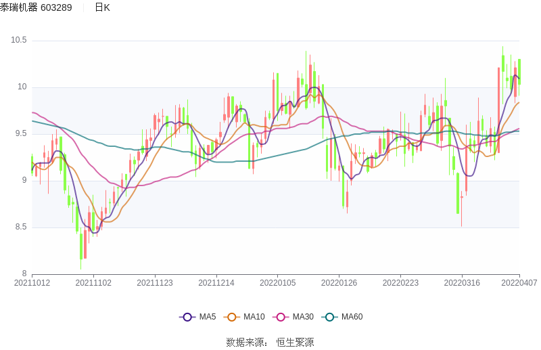
Task: Toggle MA5 line via its legend text
Action: click(208, 317)
